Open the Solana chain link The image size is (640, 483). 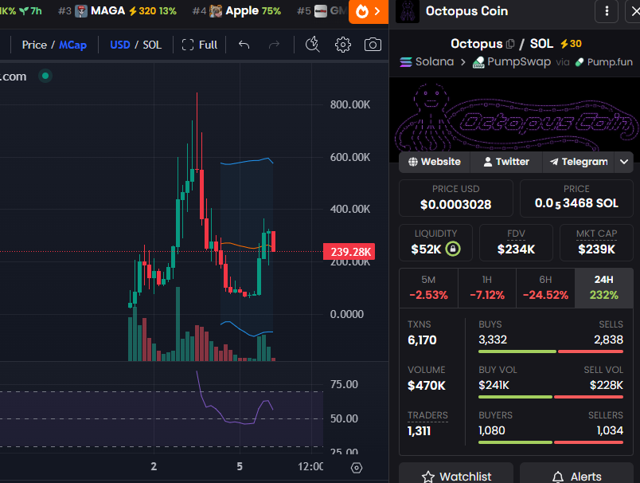(427, 61)
